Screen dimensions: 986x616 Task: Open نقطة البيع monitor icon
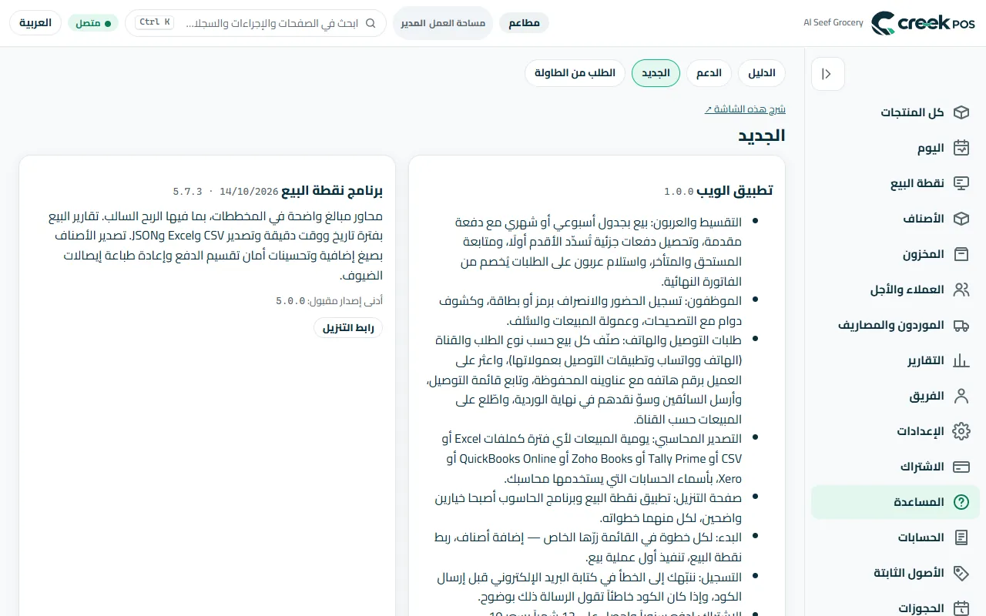click(961, 183)
